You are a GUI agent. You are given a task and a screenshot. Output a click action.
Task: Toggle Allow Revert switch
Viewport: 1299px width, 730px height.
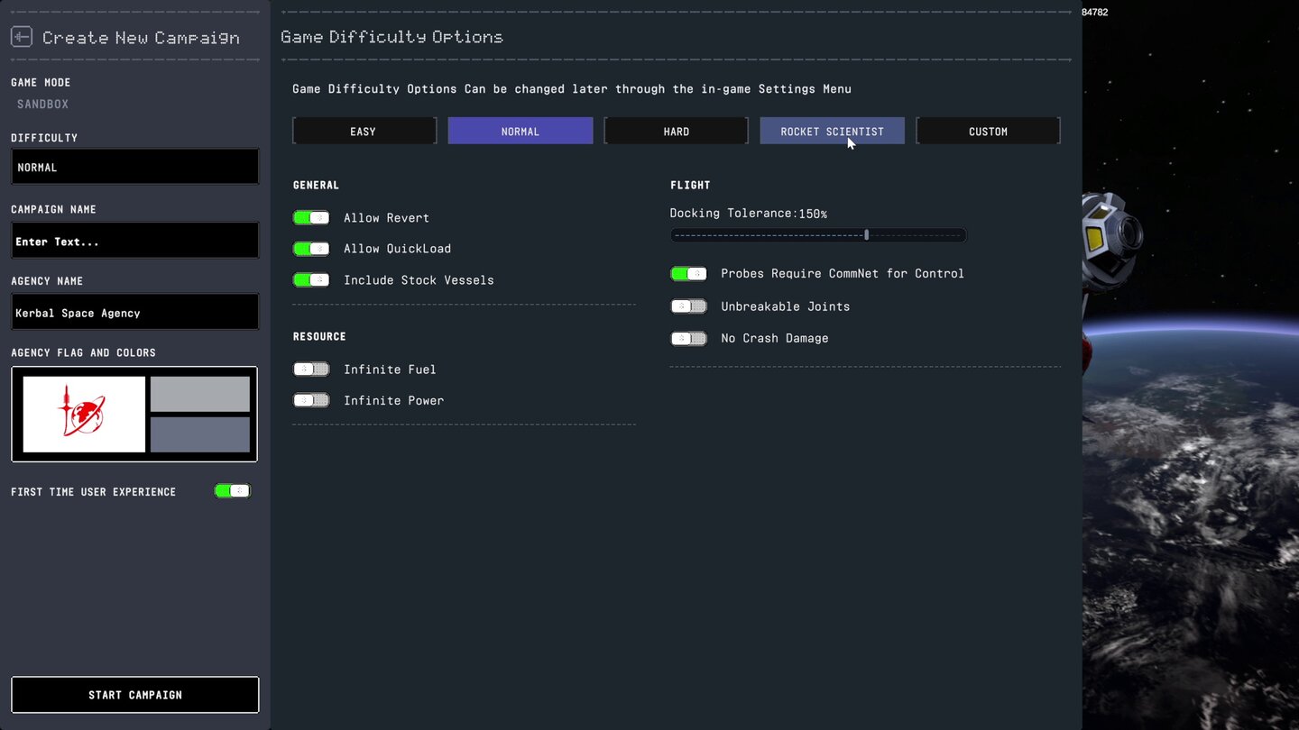(311, 218)
